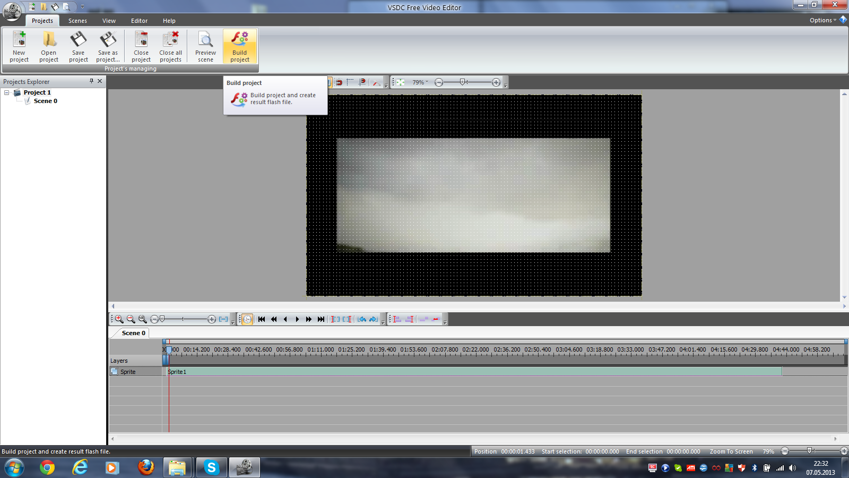Save project via the ribbon floppy button
The height and width of the screenshot is (478, 849).
coord(79,47)
